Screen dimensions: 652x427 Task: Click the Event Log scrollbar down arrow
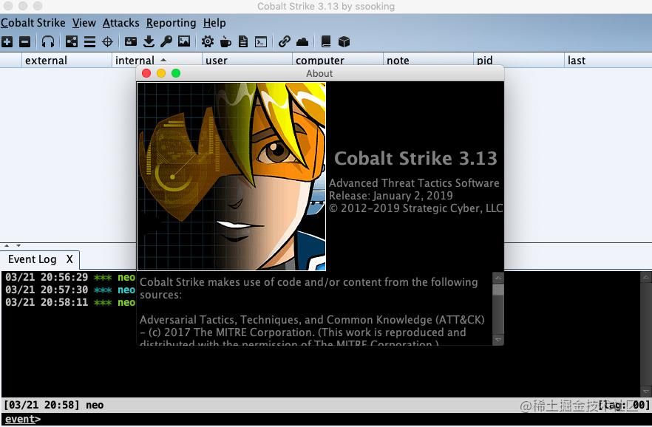click(646, 392)
